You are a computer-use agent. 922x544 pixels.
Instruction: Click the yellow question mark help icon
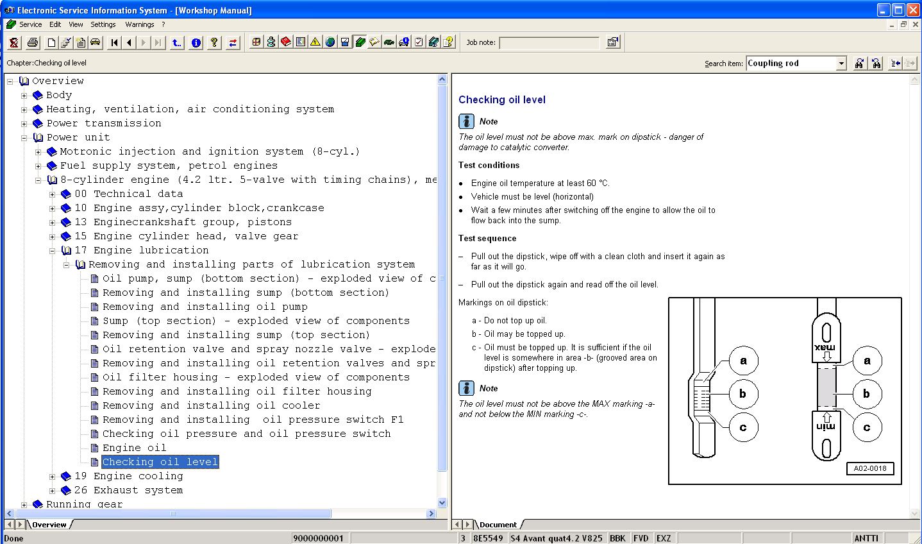pyautogui.click(x=214, y=42)
